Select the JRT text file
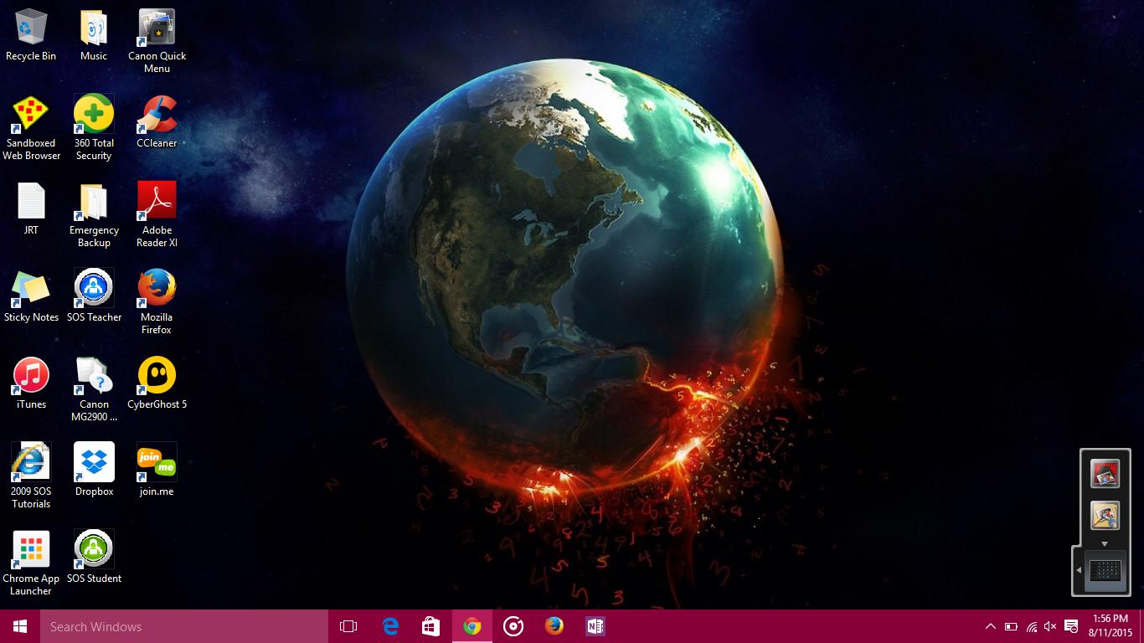Screen dimensions: 1144x643 pos(31,209)
